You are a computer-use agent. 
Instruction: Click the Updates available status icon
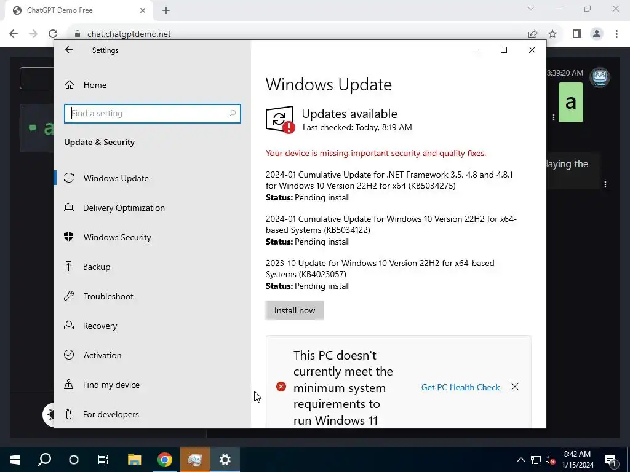tap(280, 120)
